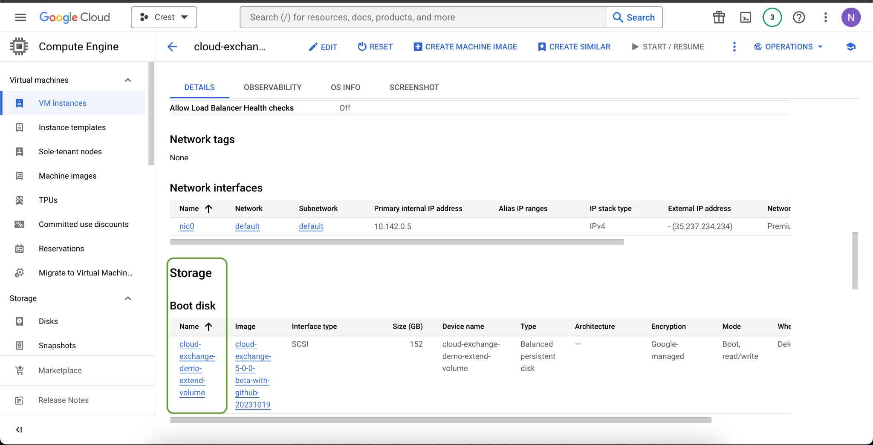This screenshot has height=445, width=873.
Task: Open Reservations in sidebar
Action: (73, 249)
